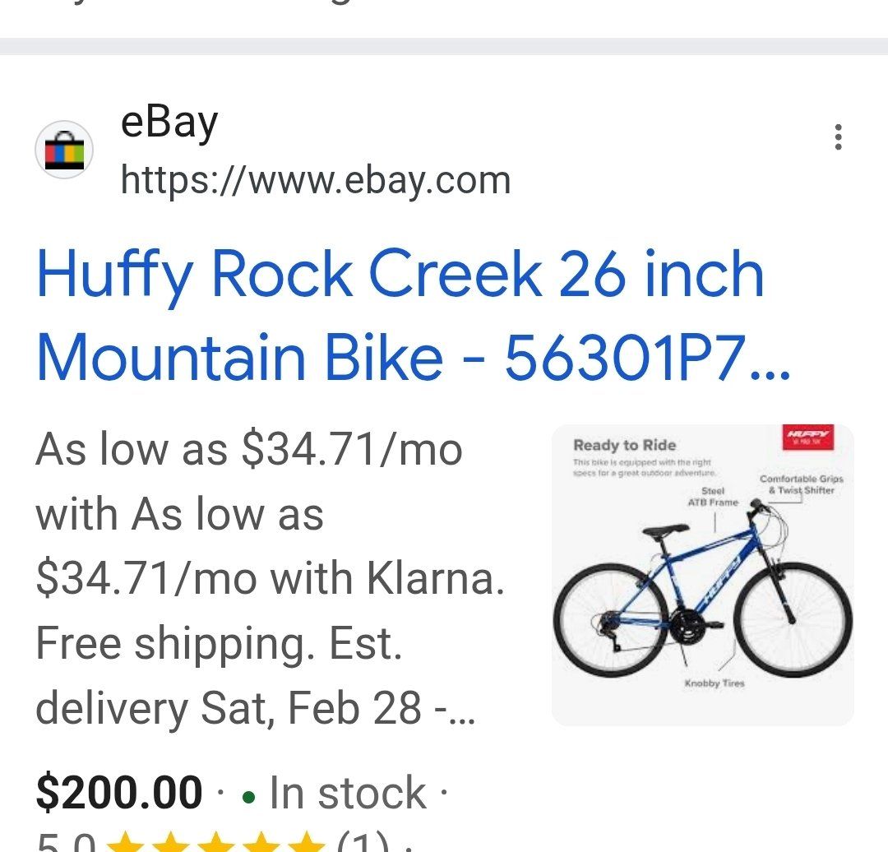Open the Ready to Ride product image
888x852 pixels.
pos(703,574)
